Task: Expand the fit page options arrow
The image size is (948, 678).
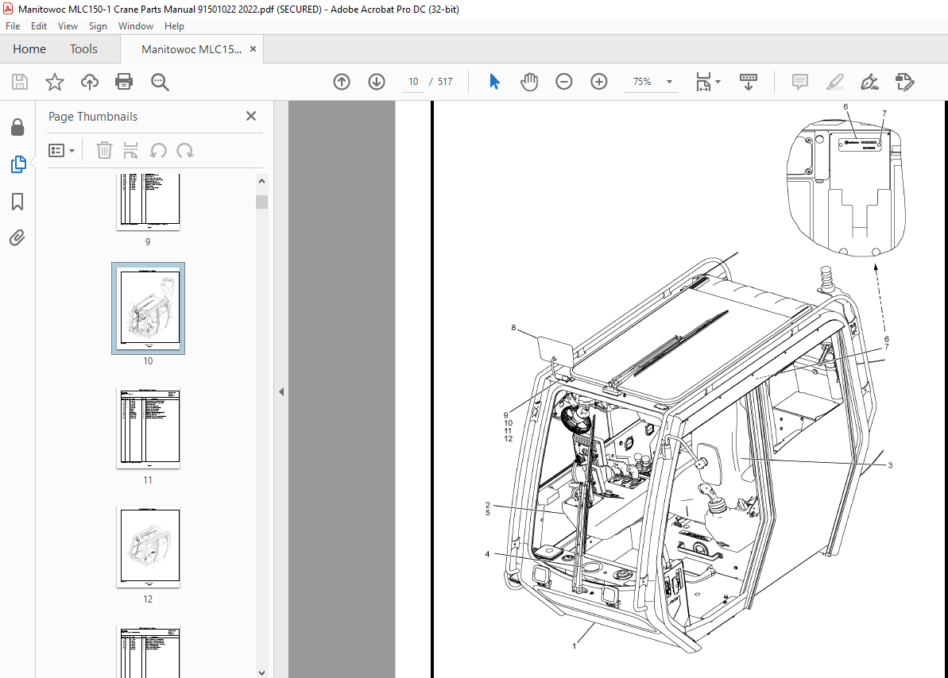Action: click(x=718, y=82)
